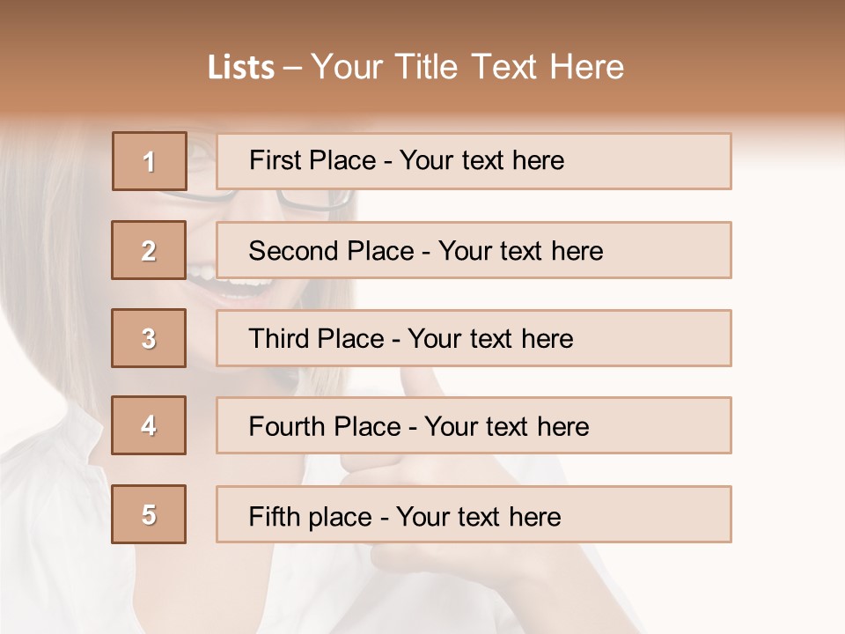Click the Fifth place text box
Viewport: 845px width, 634px height.
click(474, 515)
